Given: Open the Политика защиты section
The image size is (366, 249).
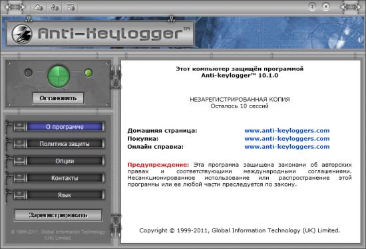Looking at the screenshot, I should (x=65, y=144).
